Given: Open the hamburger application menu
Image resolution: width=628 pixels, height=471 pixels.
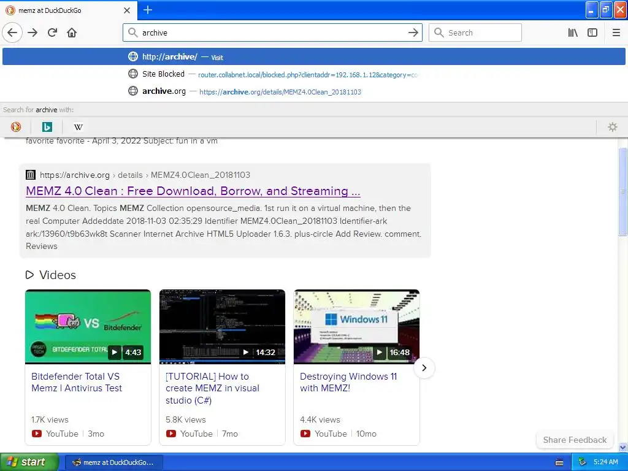Looking at the screenshot, I should (616, 33).
